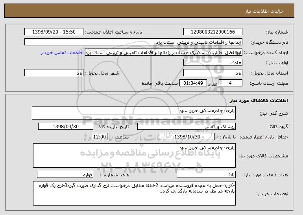The height and width of the screenshot is (215, 303).
Task: Click the label ایجاد کننده درخواست
Action: [266, 52]
